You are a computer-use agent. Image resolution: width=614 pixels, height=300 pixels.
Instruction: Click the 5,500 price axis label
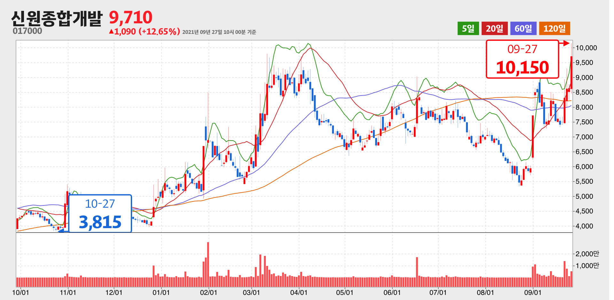(584, 181)
